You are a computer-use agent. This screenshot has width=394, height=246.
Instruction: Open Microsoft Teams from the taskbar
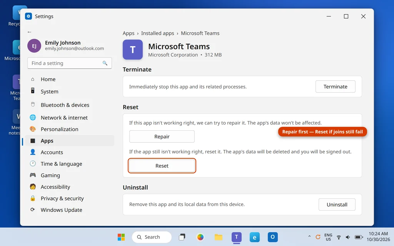237,237
